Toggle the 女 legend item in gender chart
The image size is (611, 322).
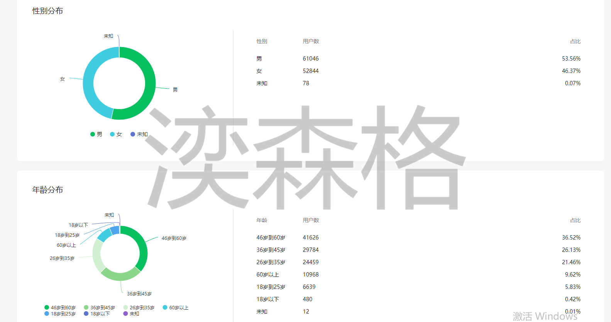(x=116, y=134)
